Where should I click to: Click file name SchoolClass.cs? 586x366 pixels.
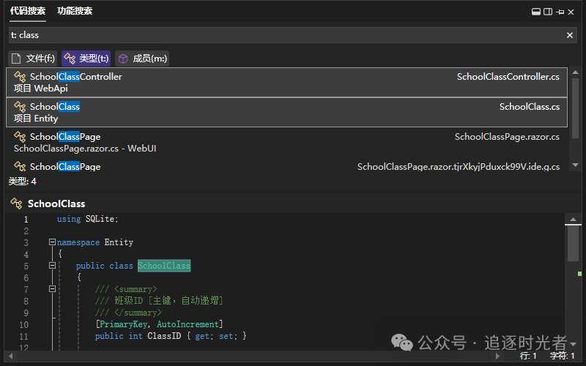[529, 107]
